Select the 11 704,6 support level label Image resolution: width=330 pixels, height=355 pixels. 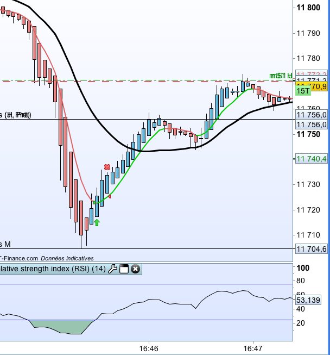[312, 249]
